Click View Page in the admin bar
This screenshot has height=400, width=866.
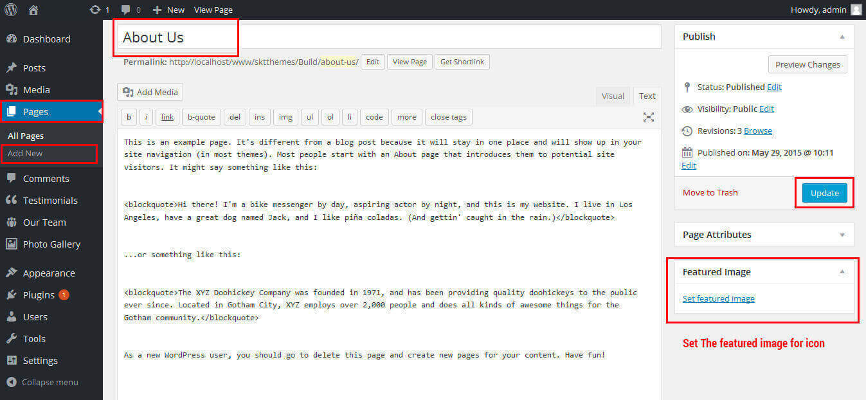click(x=213, y=10)
